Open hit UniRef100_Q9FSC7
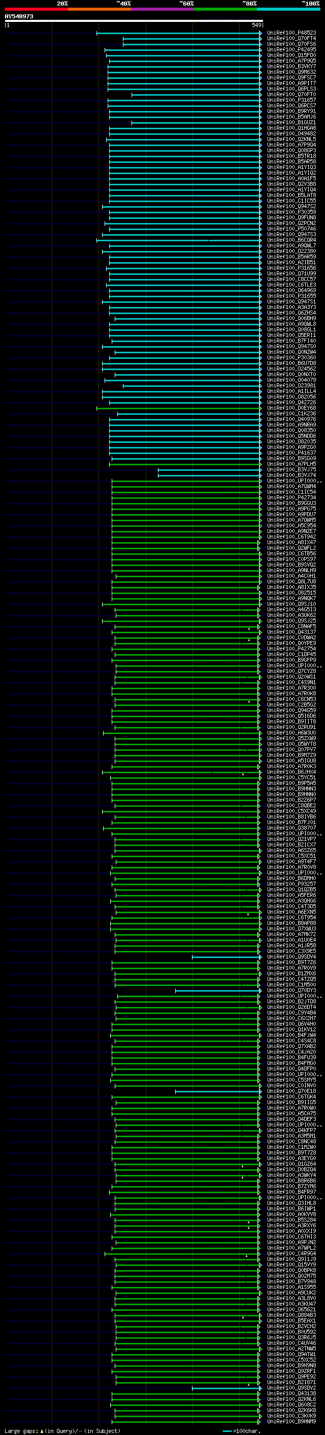Viewport: 325px width, 1435px height. [291, 77]
